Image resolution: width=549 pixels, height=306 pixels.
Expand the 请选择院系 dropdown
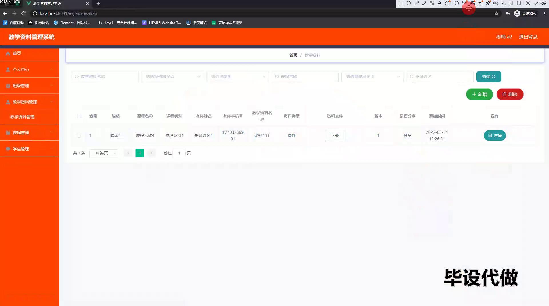click(238, 77)
